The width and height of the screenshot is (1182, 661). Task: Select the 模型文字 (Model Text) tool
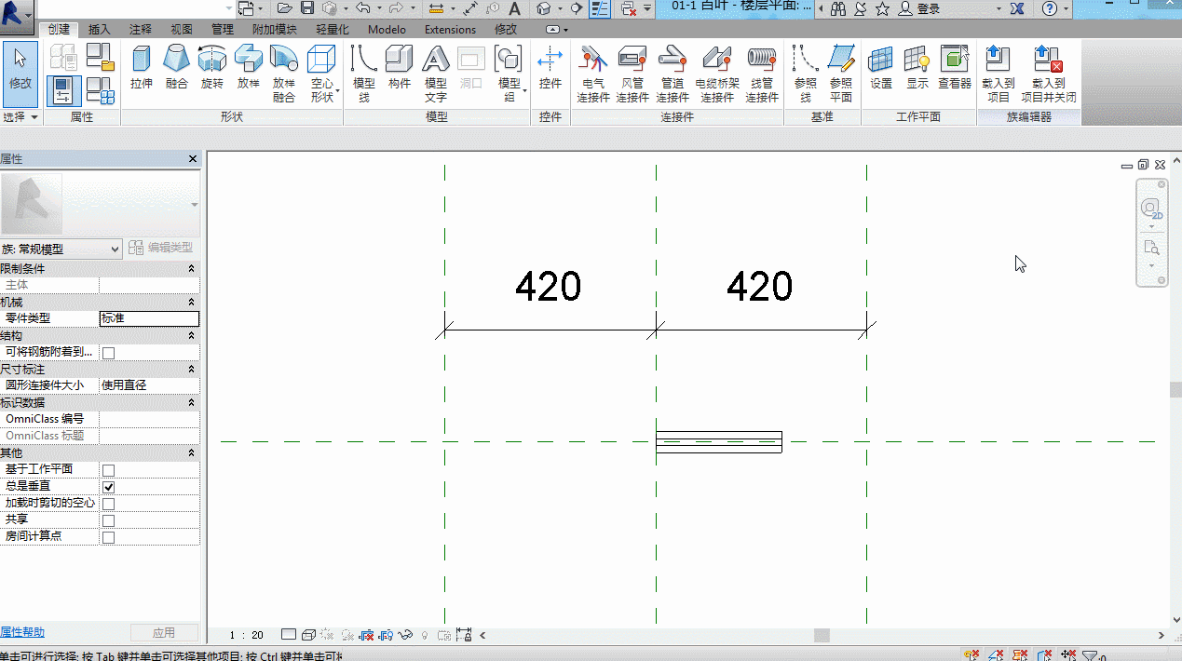click(436, 74)
